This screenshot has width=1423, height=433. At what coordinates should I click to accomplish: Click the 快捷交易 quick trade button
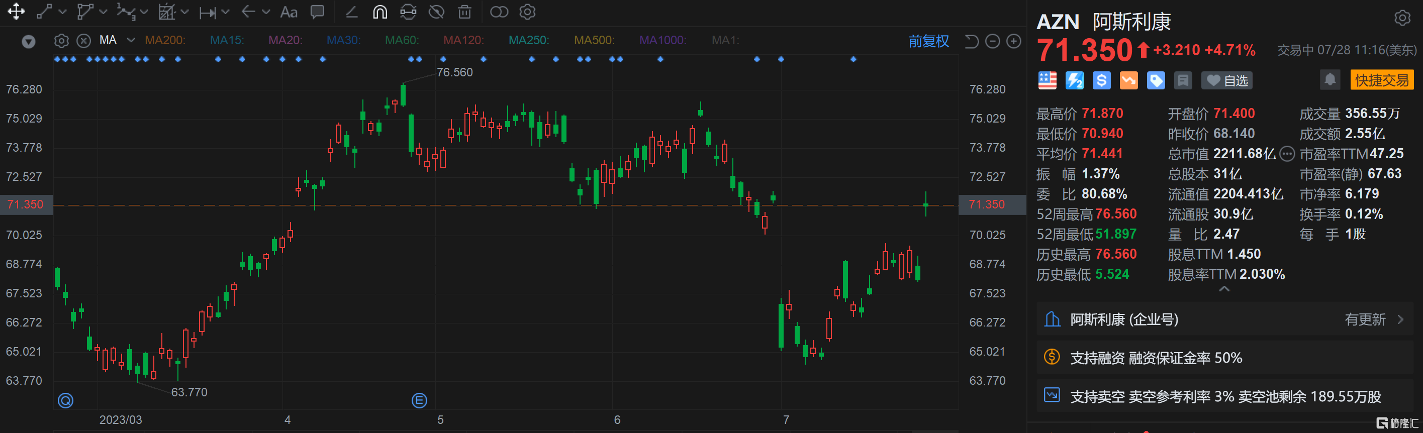1382,80
